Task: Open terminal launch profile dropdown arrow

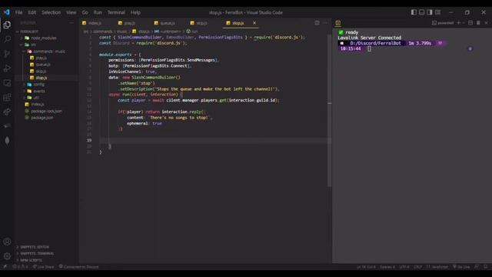Action: tap(464, 23)
